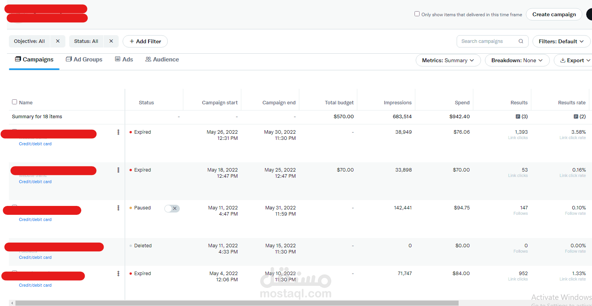Open Credit/debit card link in the $84.00 spend row

35,285
